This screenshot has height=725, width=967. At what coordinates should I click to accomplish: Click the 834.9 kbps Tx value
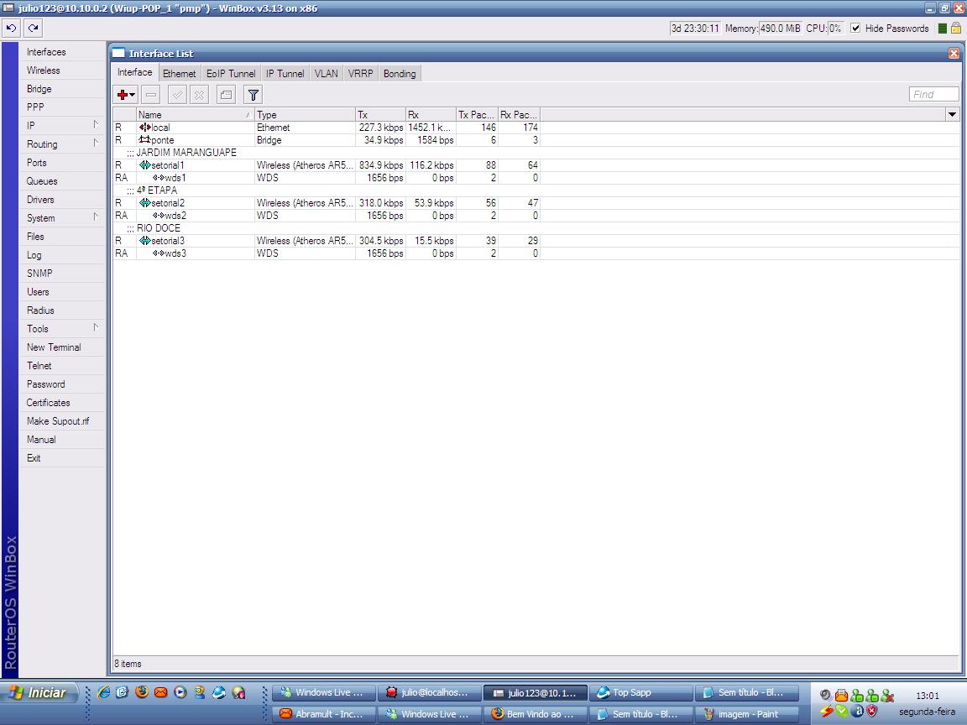(380, 165)
